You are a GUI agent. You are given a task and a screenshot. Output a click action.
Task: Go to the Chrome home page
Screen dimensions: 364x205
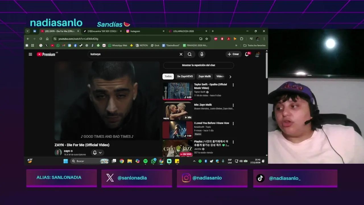point(47,39)
